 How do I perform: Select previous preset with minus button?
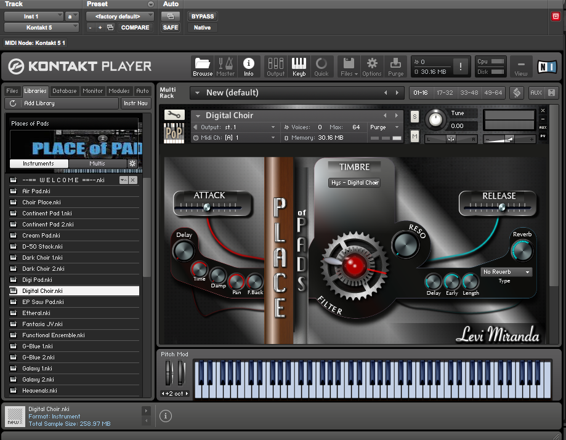91,28
